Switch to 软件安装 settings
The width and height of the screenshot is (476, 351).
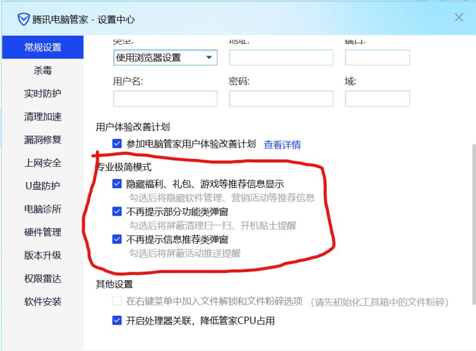pyautogui.click(x=42, y=301)
